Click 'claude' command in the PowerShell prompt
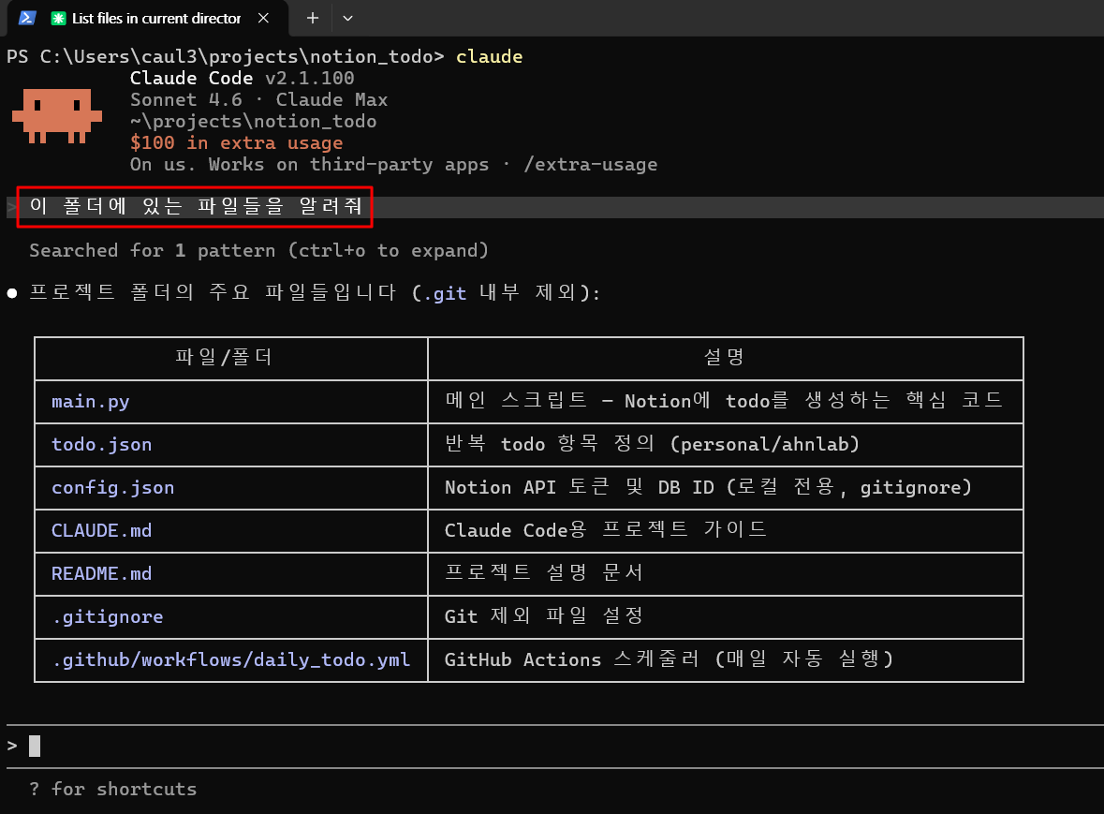 coord(490,57)
